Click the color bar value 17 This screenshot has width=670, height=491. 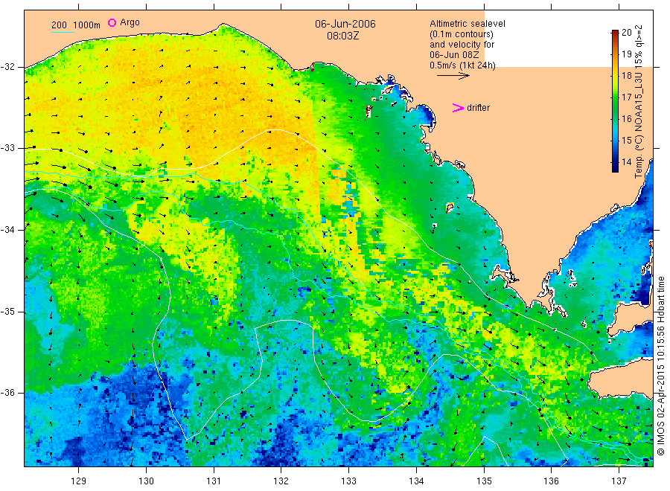626,97
